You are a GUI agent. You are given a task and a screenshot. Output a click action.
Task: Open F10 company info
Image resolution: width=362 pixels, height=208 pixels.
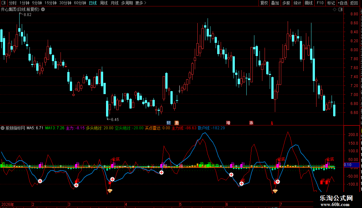(320, 3)
